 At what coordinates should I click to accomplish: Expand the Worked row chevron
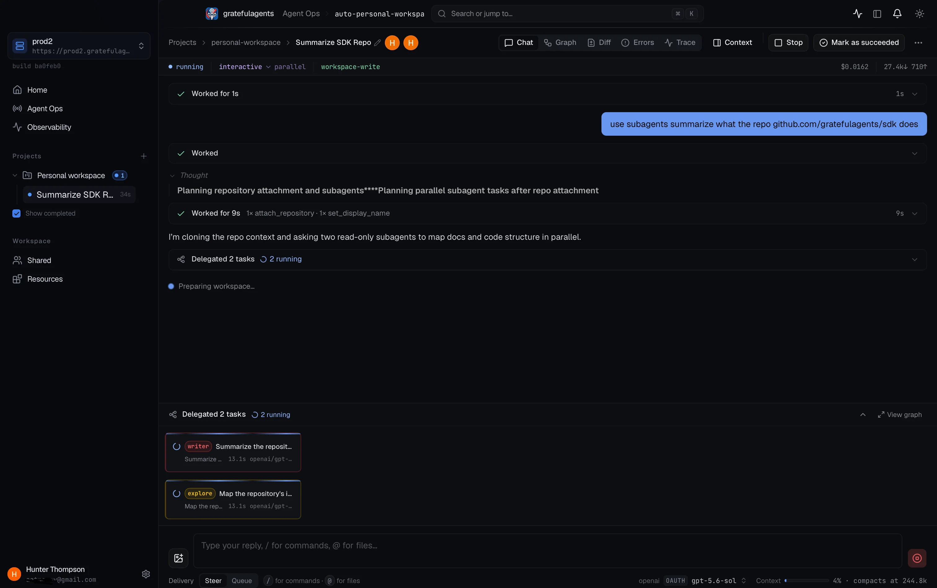[914, 153]
